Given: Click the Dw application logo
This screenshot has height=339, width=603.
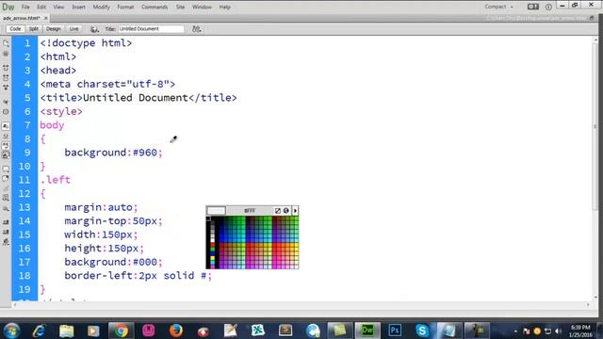Looking at the screenshot, I should [8, 7].
